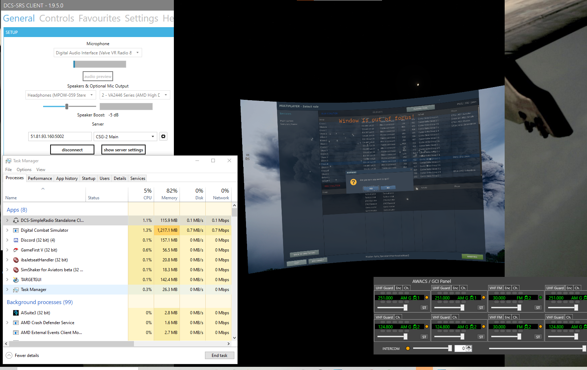The image size is (587, 370).
Task: Switch to the Startup tab in Task Manager
Action: (x=88, y=178)
